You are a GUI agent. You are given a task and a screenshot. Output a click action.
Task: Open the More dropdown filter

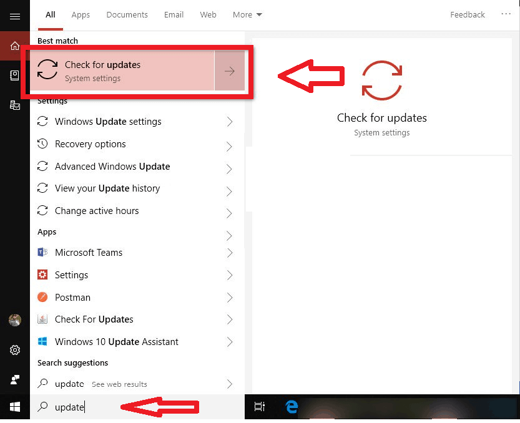tap(247, 14)
